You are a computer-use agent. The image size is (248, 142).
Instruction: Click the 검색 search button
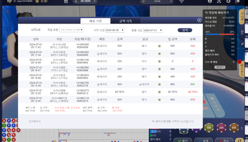tap(185, 30)
